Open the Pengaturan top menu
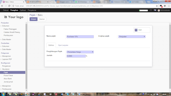This screenshot has width=171, height=96. 32,10
